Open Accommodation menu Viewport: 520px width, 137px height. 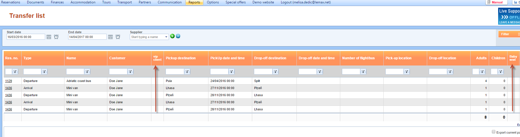coord(83,2)
